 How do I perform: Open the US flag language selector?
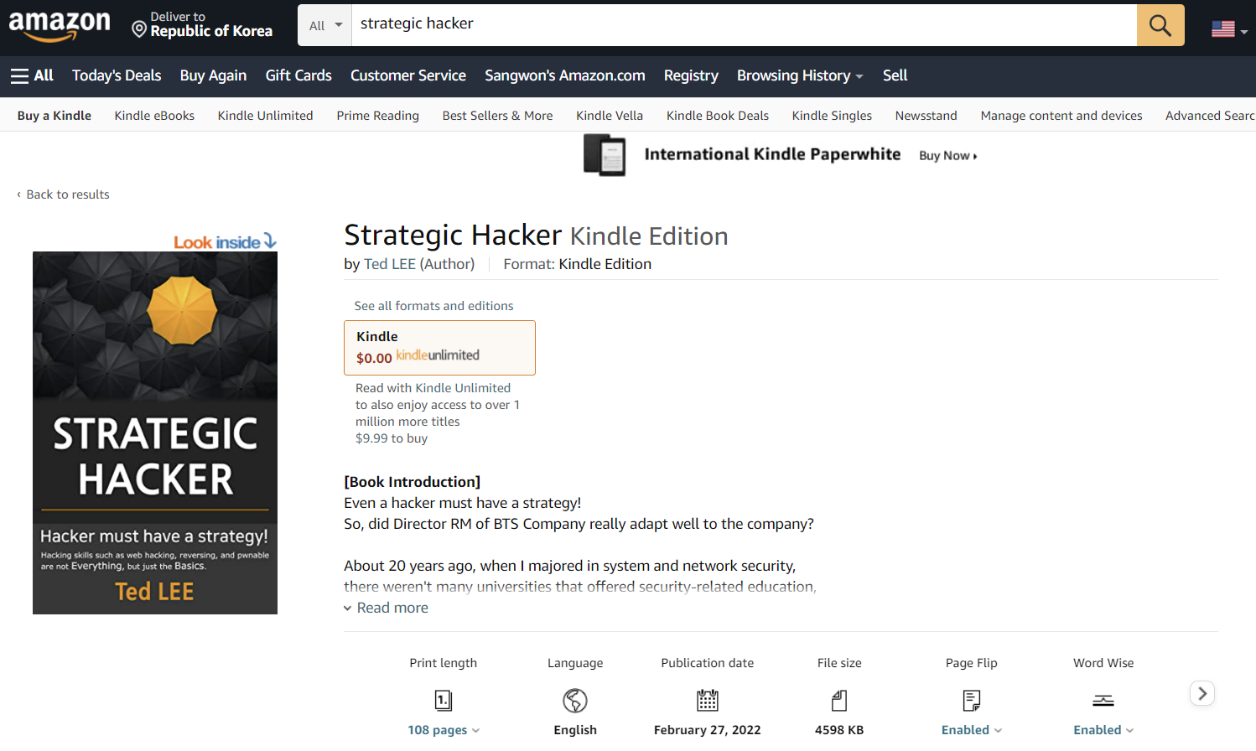[x=1229, y=29]
